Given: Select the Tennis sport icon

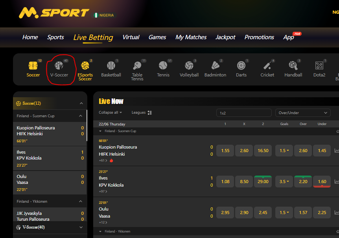Looking at the screenshot, I should click(x=163, y=69).
